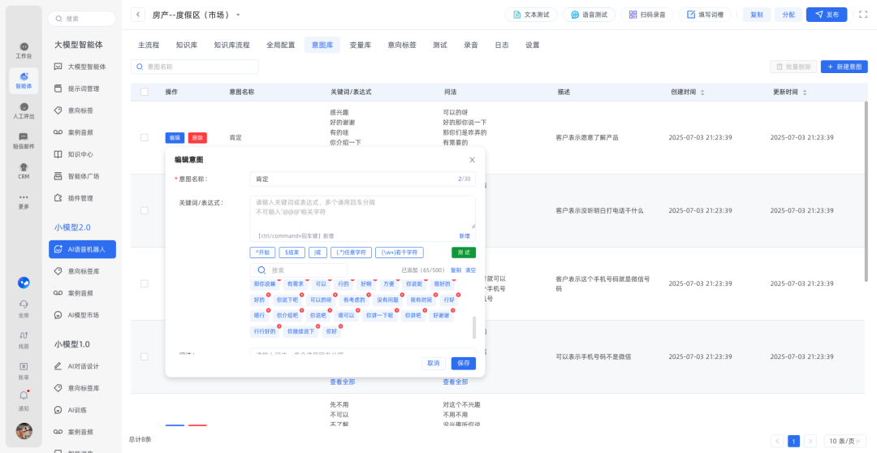The image size is (877, 453).
Task: Click the keyword list vertical scrollbar in dialog
Action: [x=474, y=326]
